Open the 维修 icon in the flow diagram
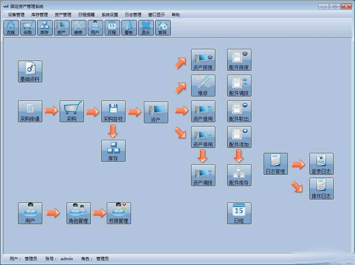355x265 pixels. click(x=203, y=86)
